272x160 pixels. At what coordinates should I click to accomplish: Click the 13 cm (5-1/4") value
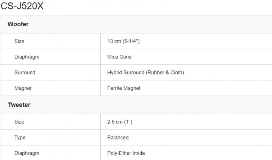(x=123, y=41)
